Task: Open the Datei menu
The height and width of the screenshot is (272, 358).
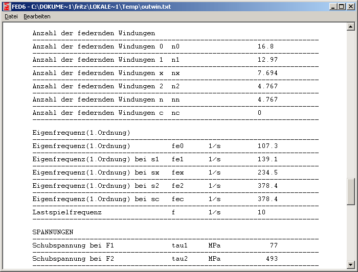Action: pos(11,17)
